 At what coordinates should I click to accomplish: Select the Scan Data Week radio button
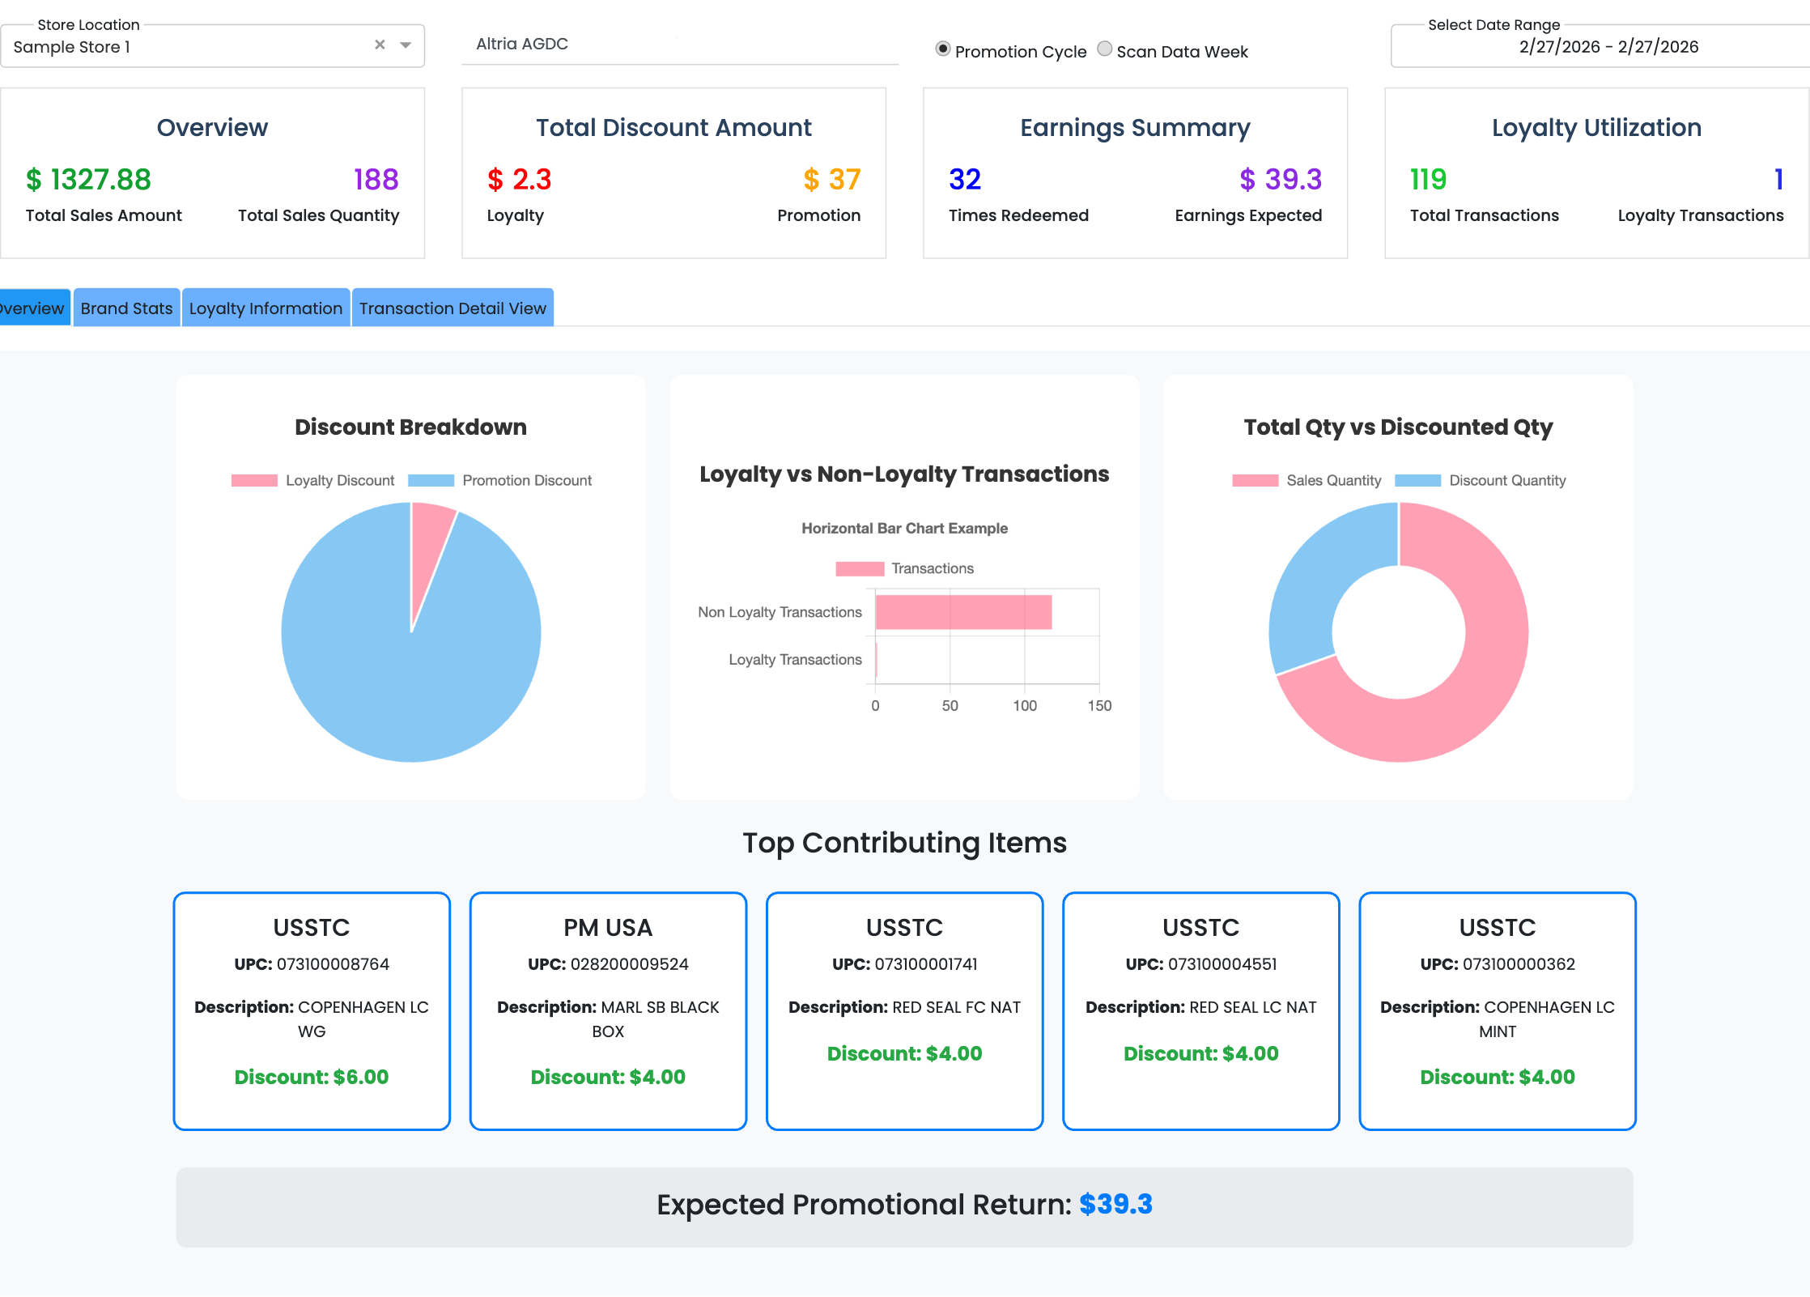pos(1104,49)
